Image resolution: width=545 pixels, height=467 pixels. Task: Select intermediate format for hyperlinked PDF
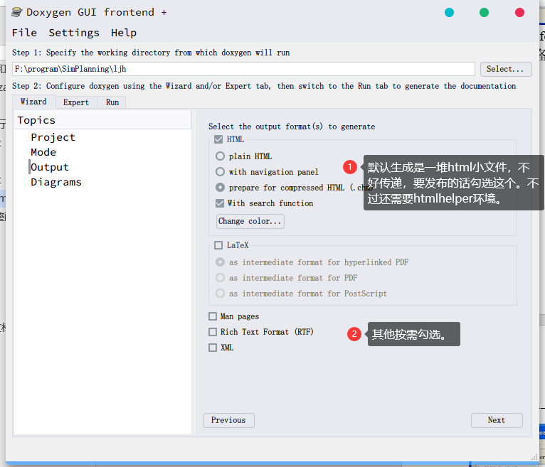pyautogui.click(x=220, y=262)
